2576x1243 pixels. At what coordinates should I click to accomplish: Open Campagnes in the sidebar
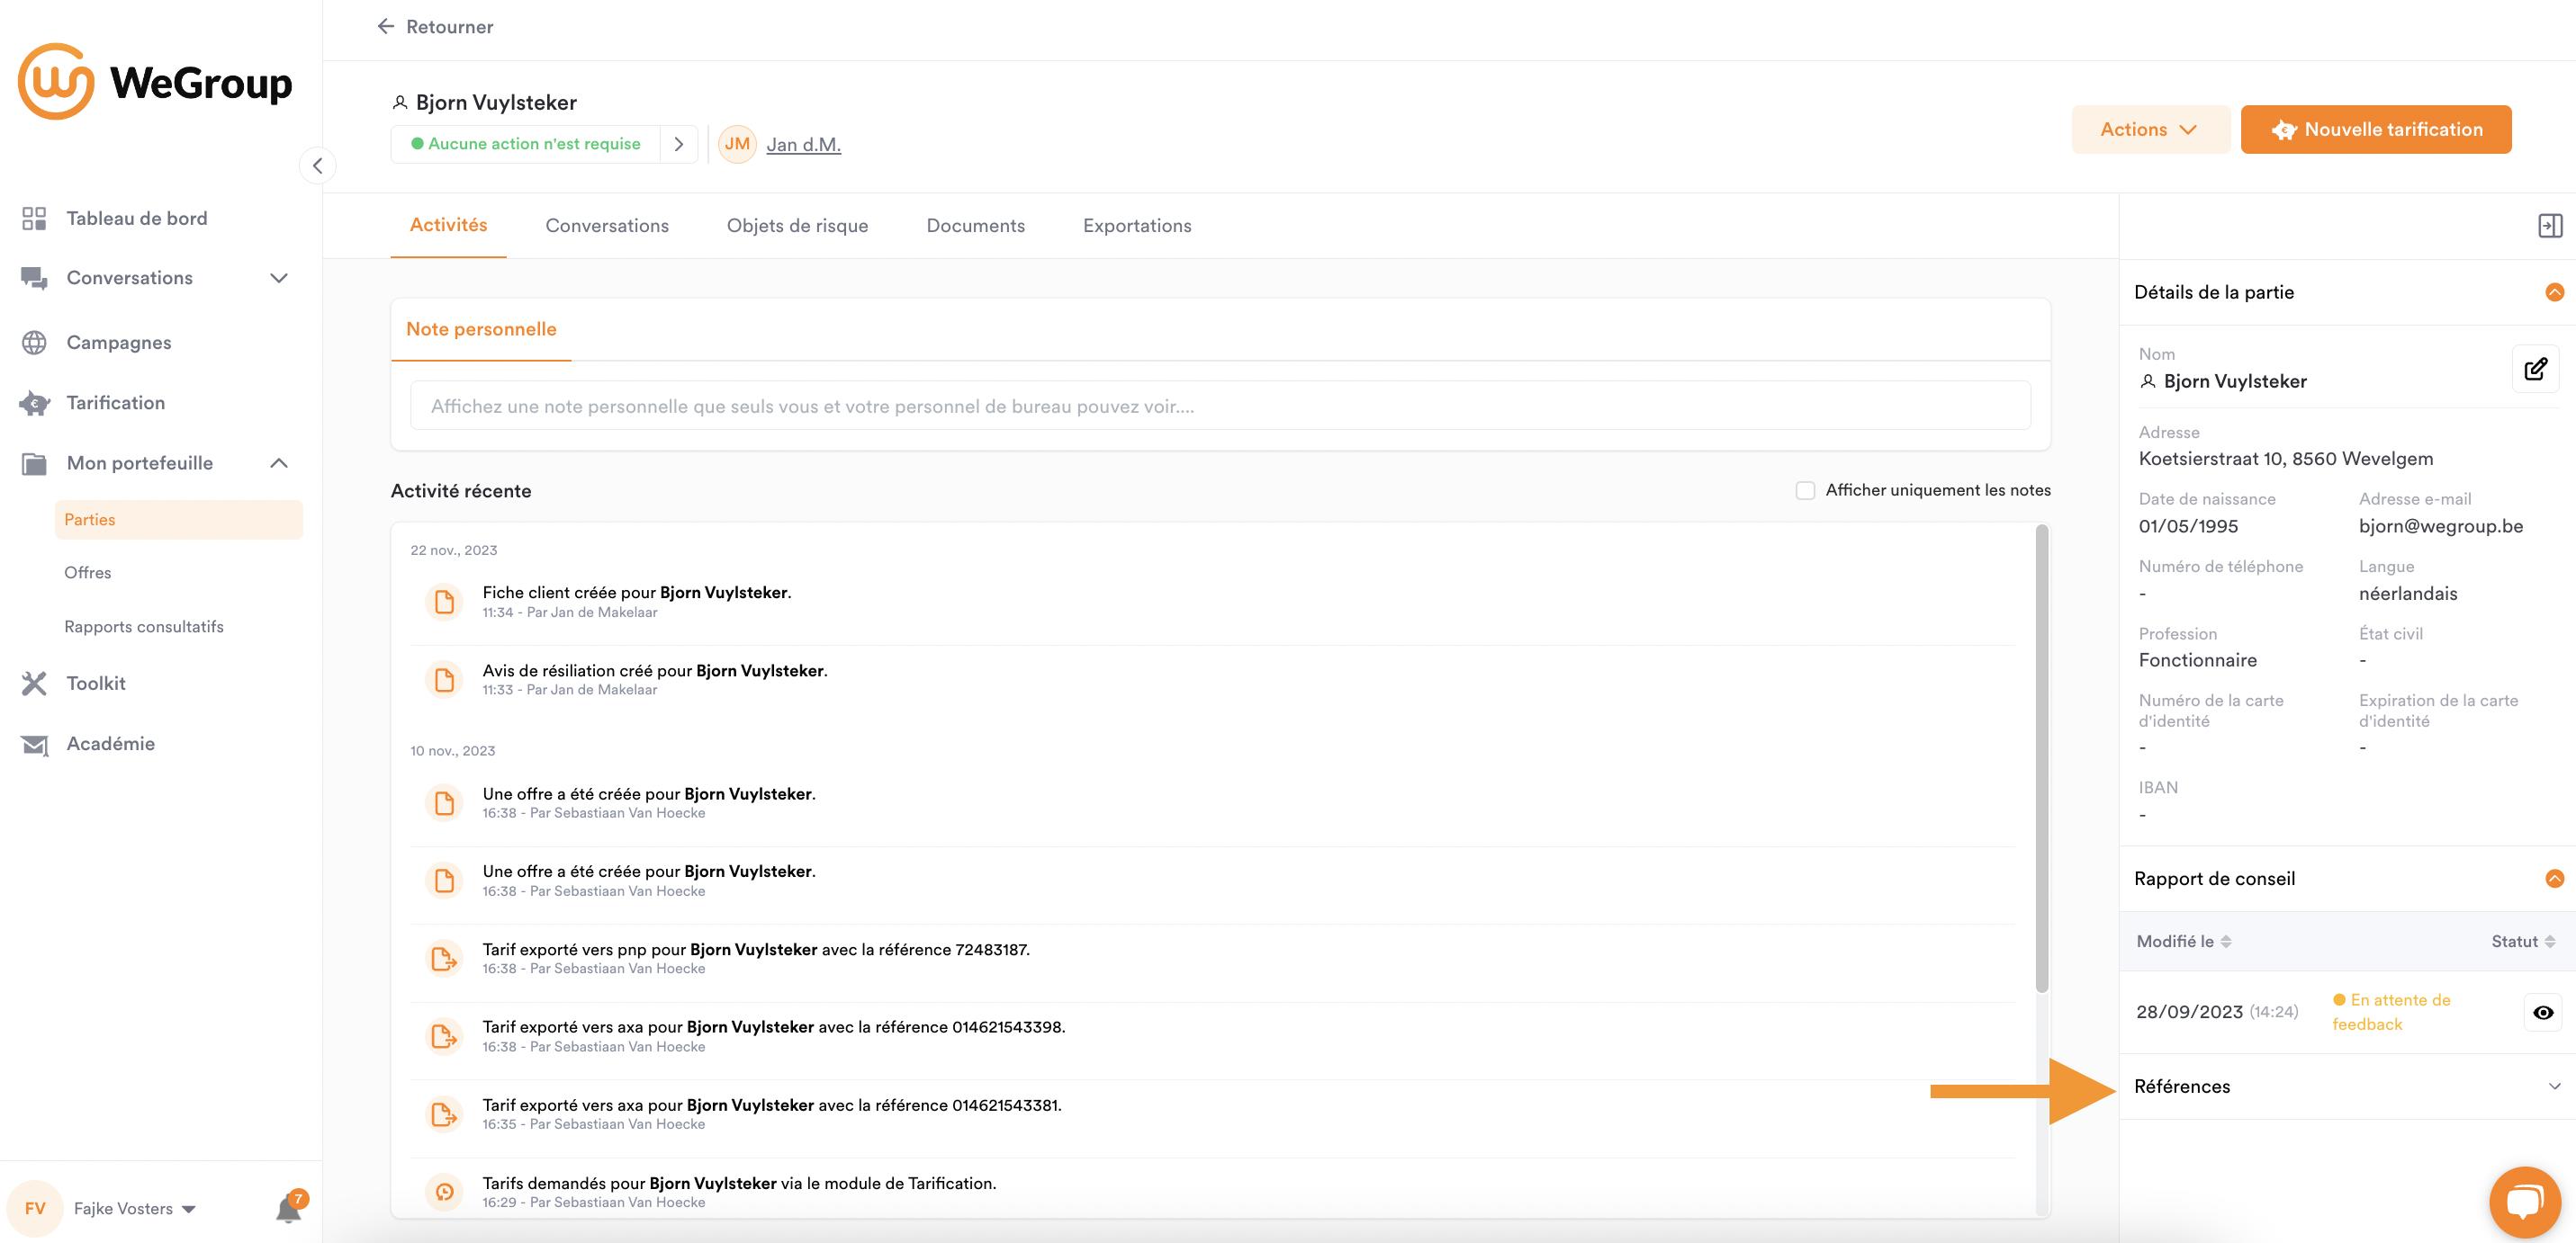point(118,343)
